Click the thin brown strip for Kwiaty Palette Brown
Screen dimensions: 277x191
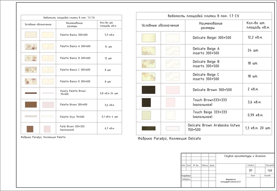coord(31,93)
